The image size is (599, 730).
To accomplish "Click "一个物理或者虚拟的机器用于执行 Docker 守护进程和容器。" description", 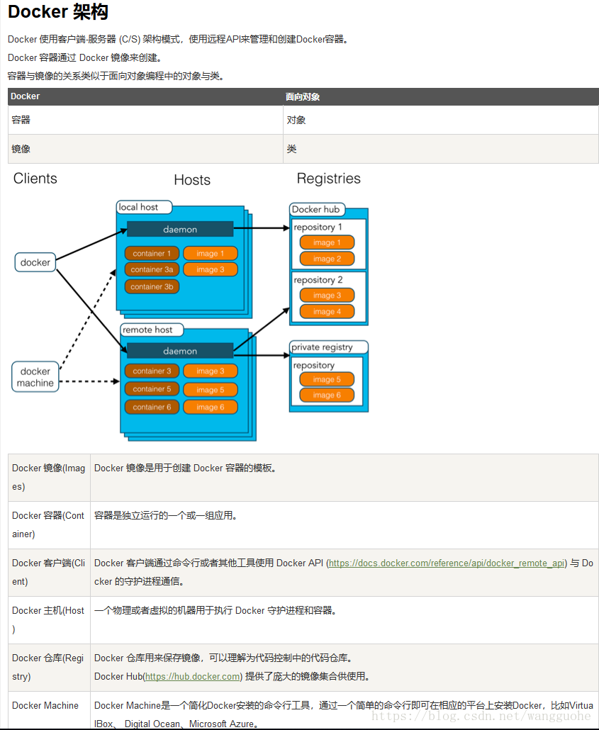I will tap(215, 610).
